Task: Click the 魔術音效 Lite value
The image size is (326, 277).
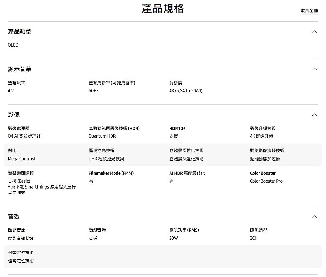Action: point(21,238)
